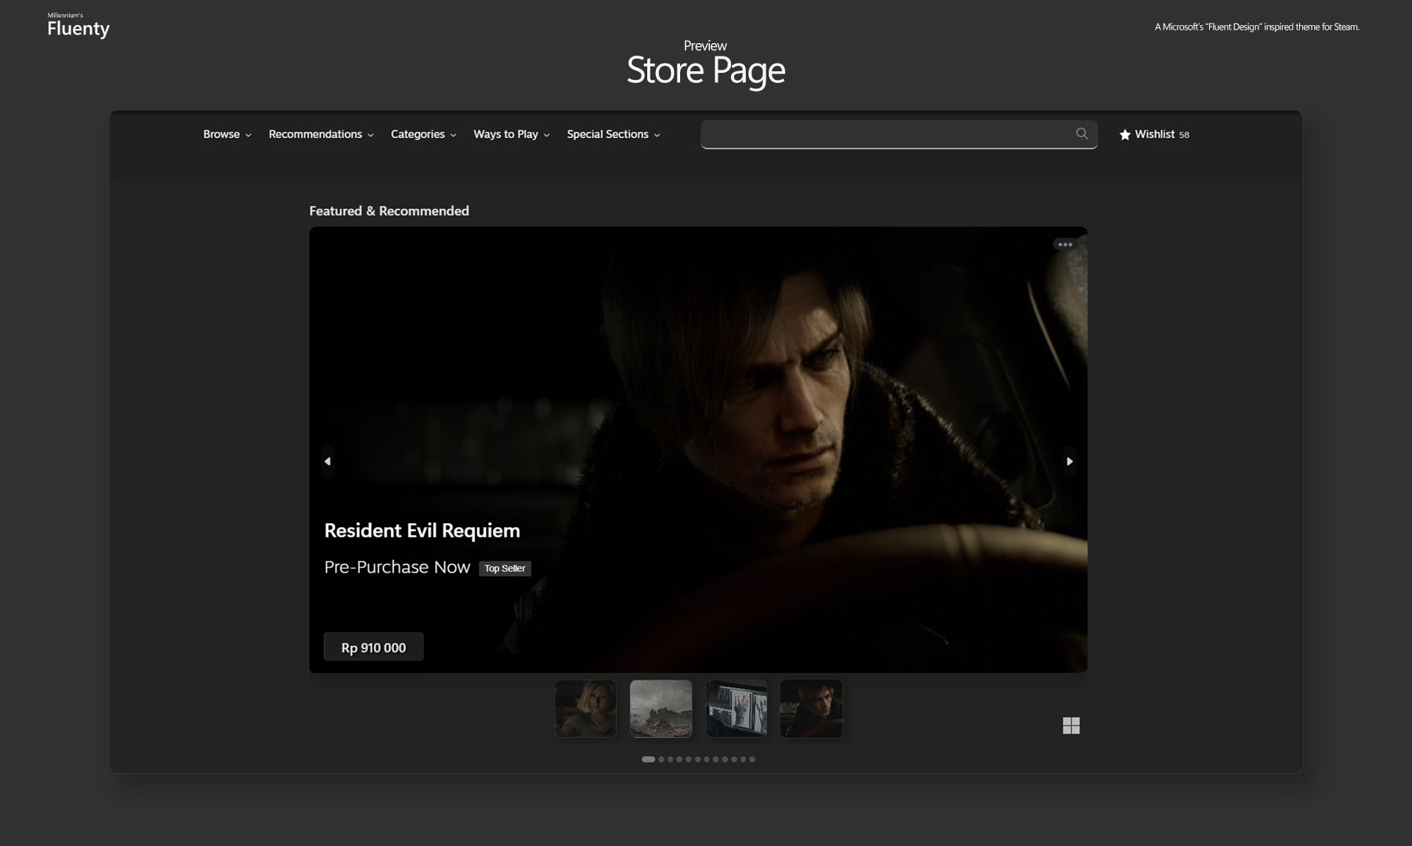Select the "Pre-Purchase Now" text

[x=397, y=567]
